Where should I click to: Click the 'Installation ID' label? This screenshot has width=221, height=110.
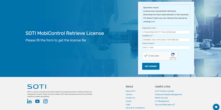(147, 36)
